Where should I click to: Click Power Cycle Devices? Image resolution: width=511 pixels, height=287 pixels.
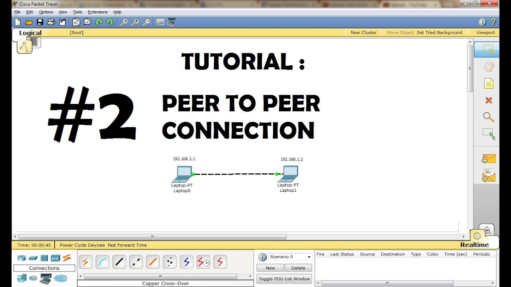pos(82,245)
